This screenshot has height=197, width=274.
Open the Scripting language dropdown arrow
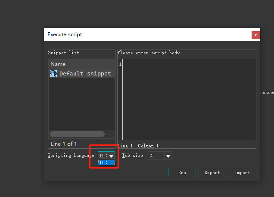point(112,156)
